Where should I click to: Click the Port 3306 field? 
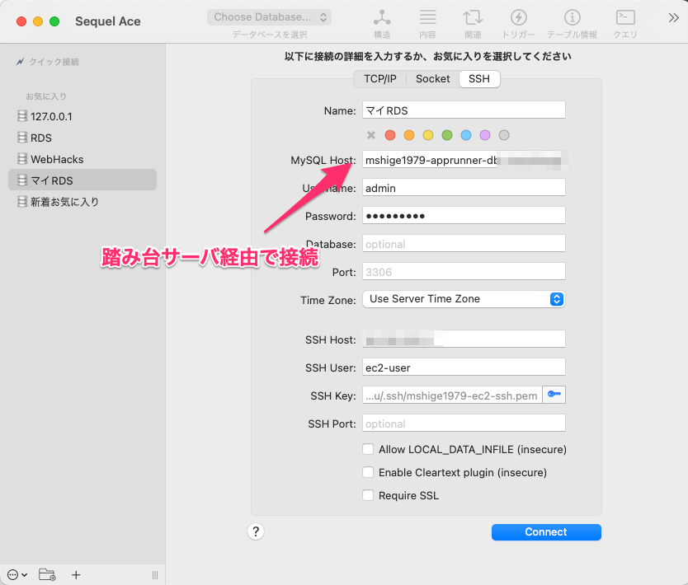[464, 272]
